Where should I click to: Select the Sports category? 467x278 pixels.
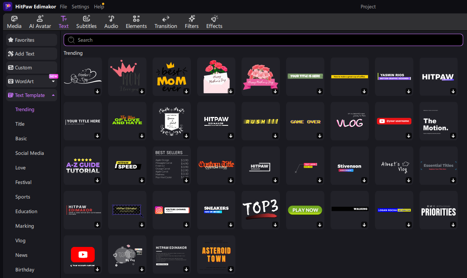[23, 197]
